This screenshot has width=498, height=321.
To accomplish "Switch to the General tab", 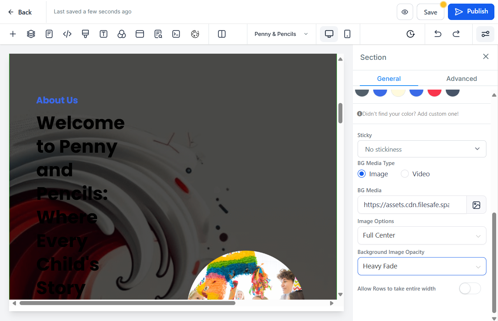I will click(x=389, y=79).
